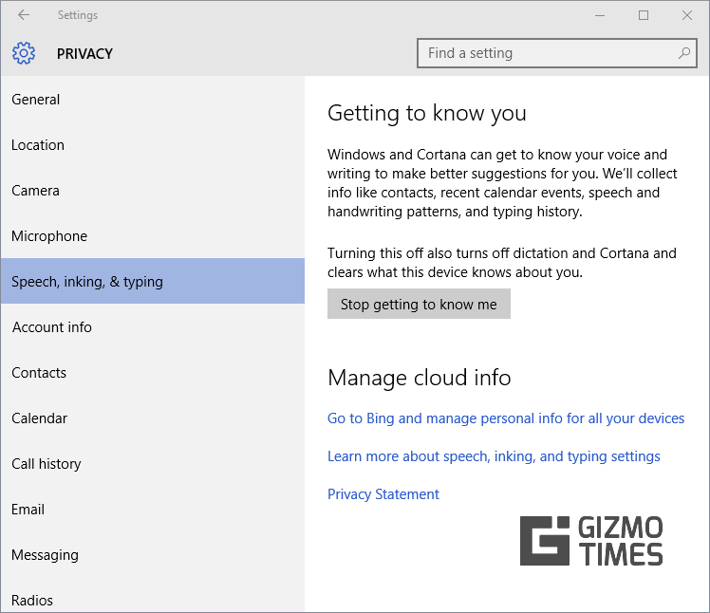Viewport: 710px width, 613px height.
Task: Open the Calendar privacy section
Action: (153, 418)
